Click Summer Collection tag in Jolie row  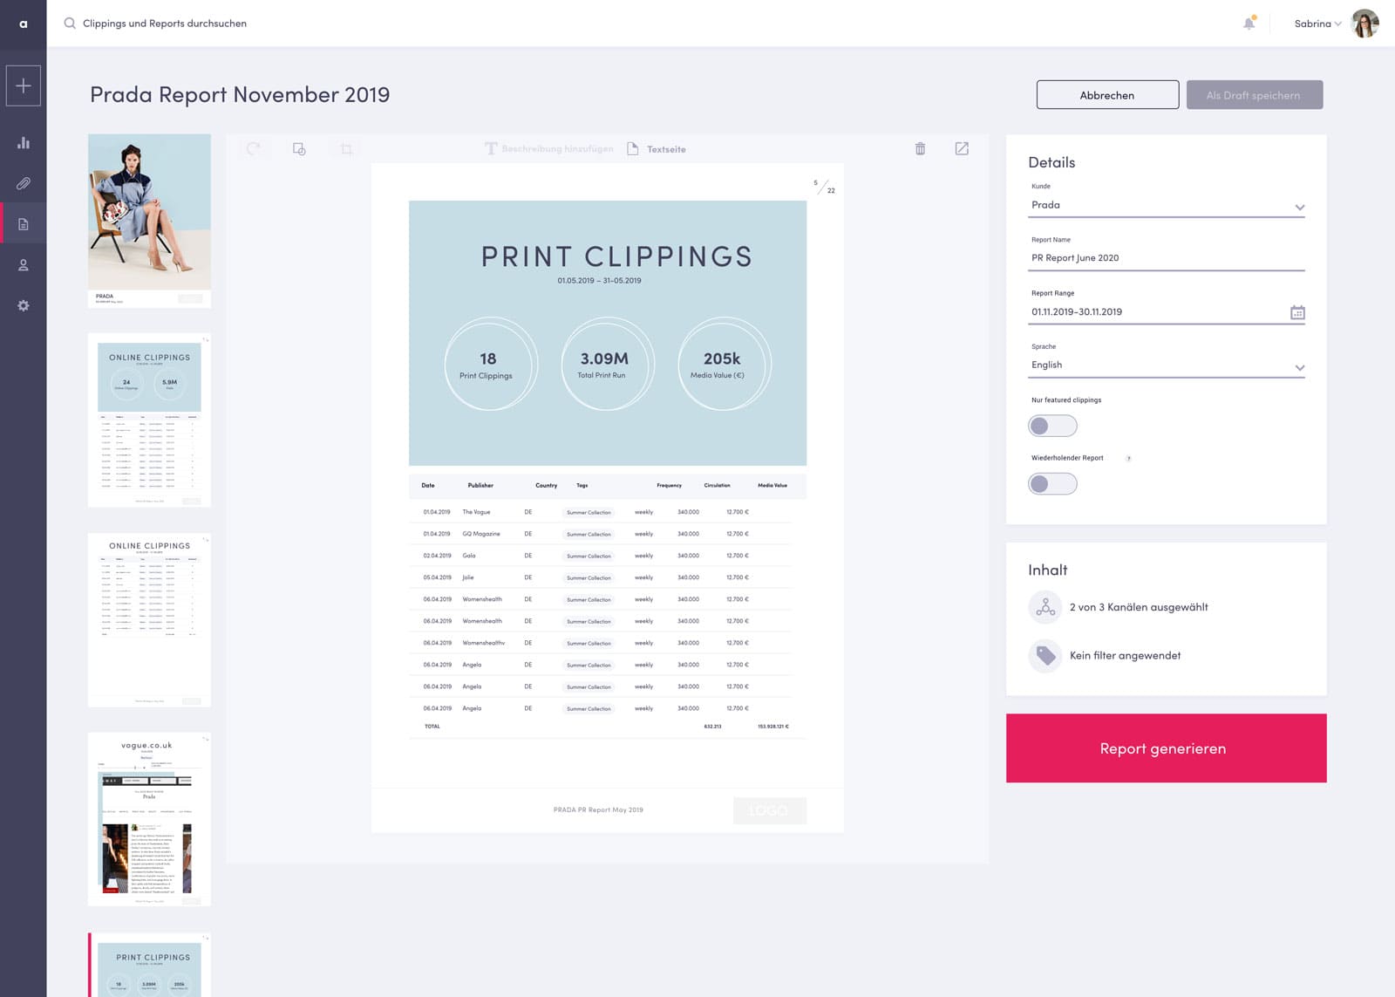click(x=589, y=577)
